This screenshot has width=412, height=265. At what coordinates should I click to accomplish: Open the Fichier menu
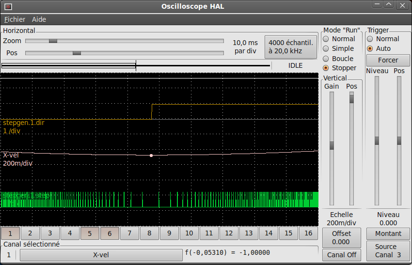(15, 19)
